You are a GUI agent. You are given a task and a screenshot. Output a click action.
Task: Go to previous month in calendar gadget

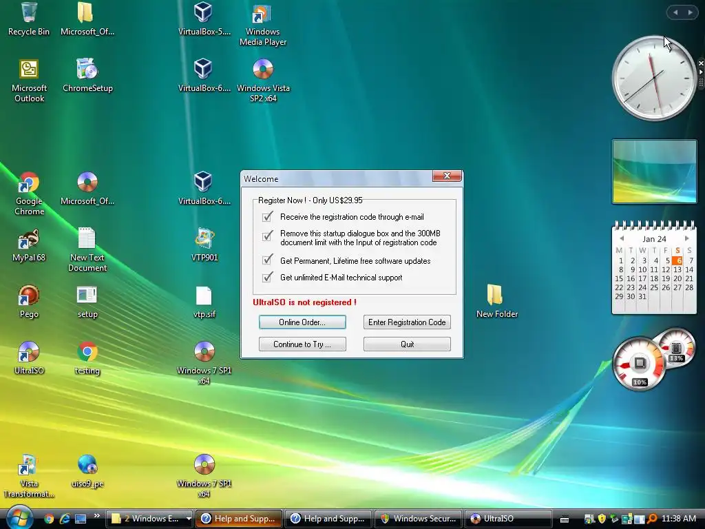coord(622,238)
